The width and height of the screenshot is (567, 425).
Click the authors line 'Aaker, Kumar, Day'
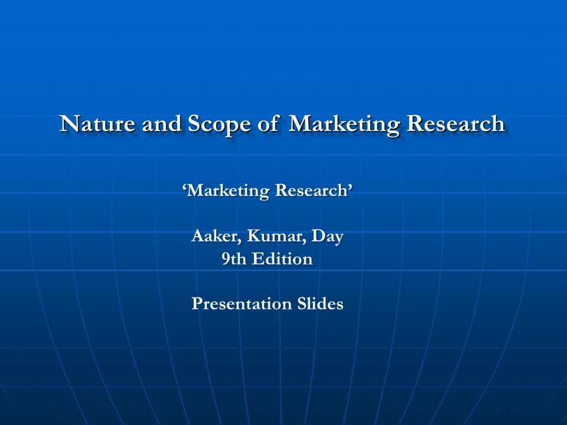[x=267, y=236]
